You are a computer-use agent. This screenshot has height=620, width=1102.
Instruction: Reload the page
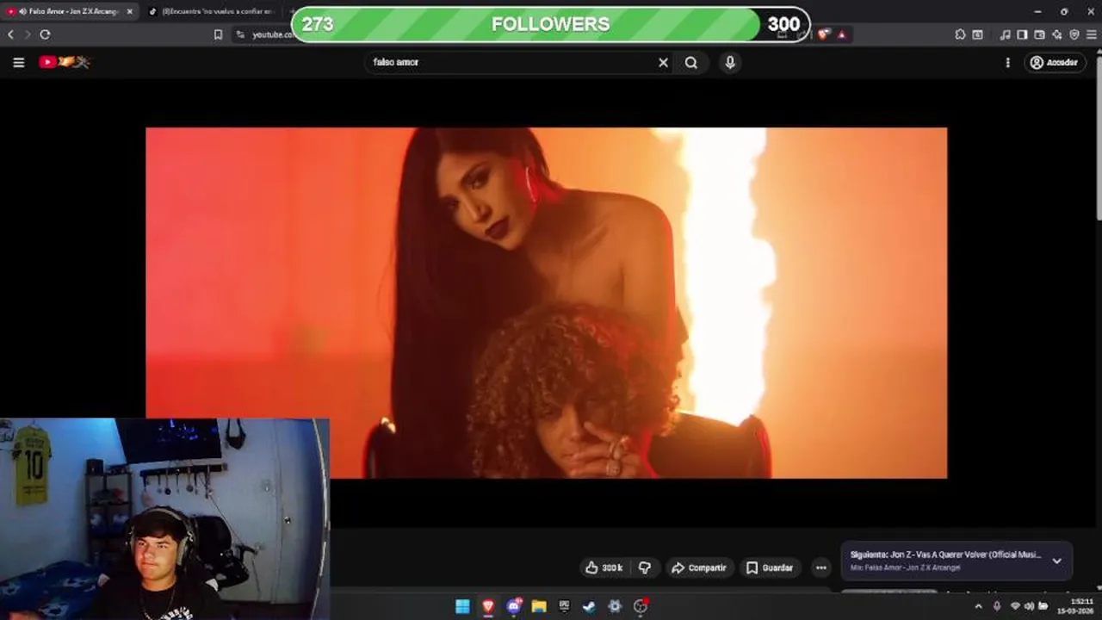(x=45, y=34)
